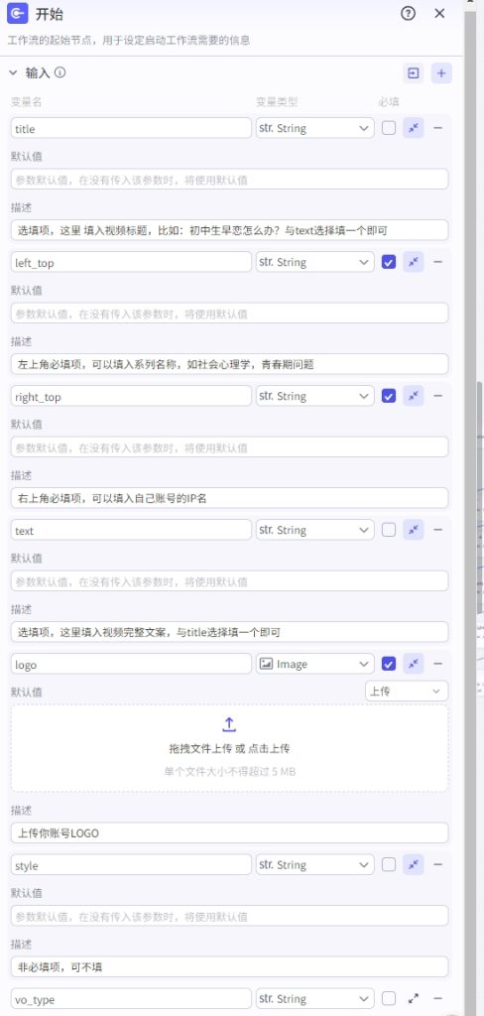Click the description field containing 上传你账号LOGO
Viewport: 484px width, 1016px height.
(x=229, y=832)
